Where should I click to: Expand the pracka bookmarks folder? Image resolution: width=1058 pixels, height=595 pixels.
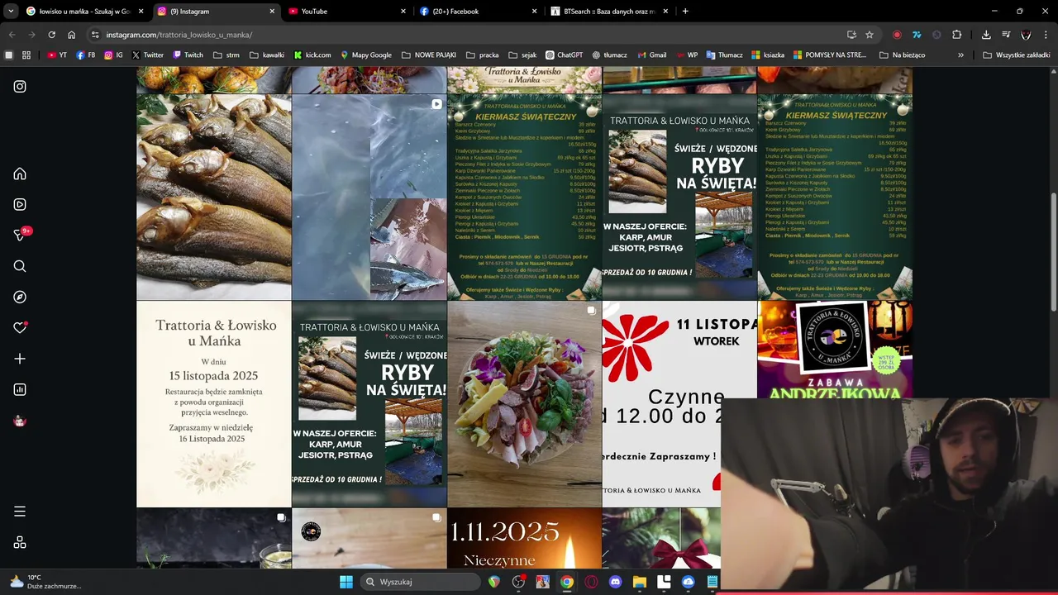click(483, 55)
